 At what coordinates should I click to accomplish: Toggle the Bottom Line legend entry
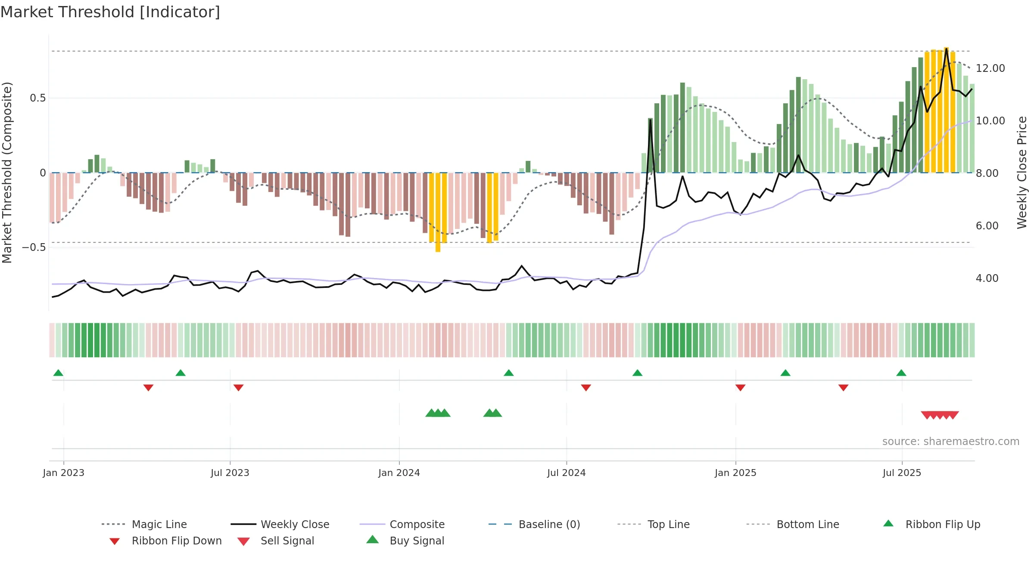pos(793,524)
